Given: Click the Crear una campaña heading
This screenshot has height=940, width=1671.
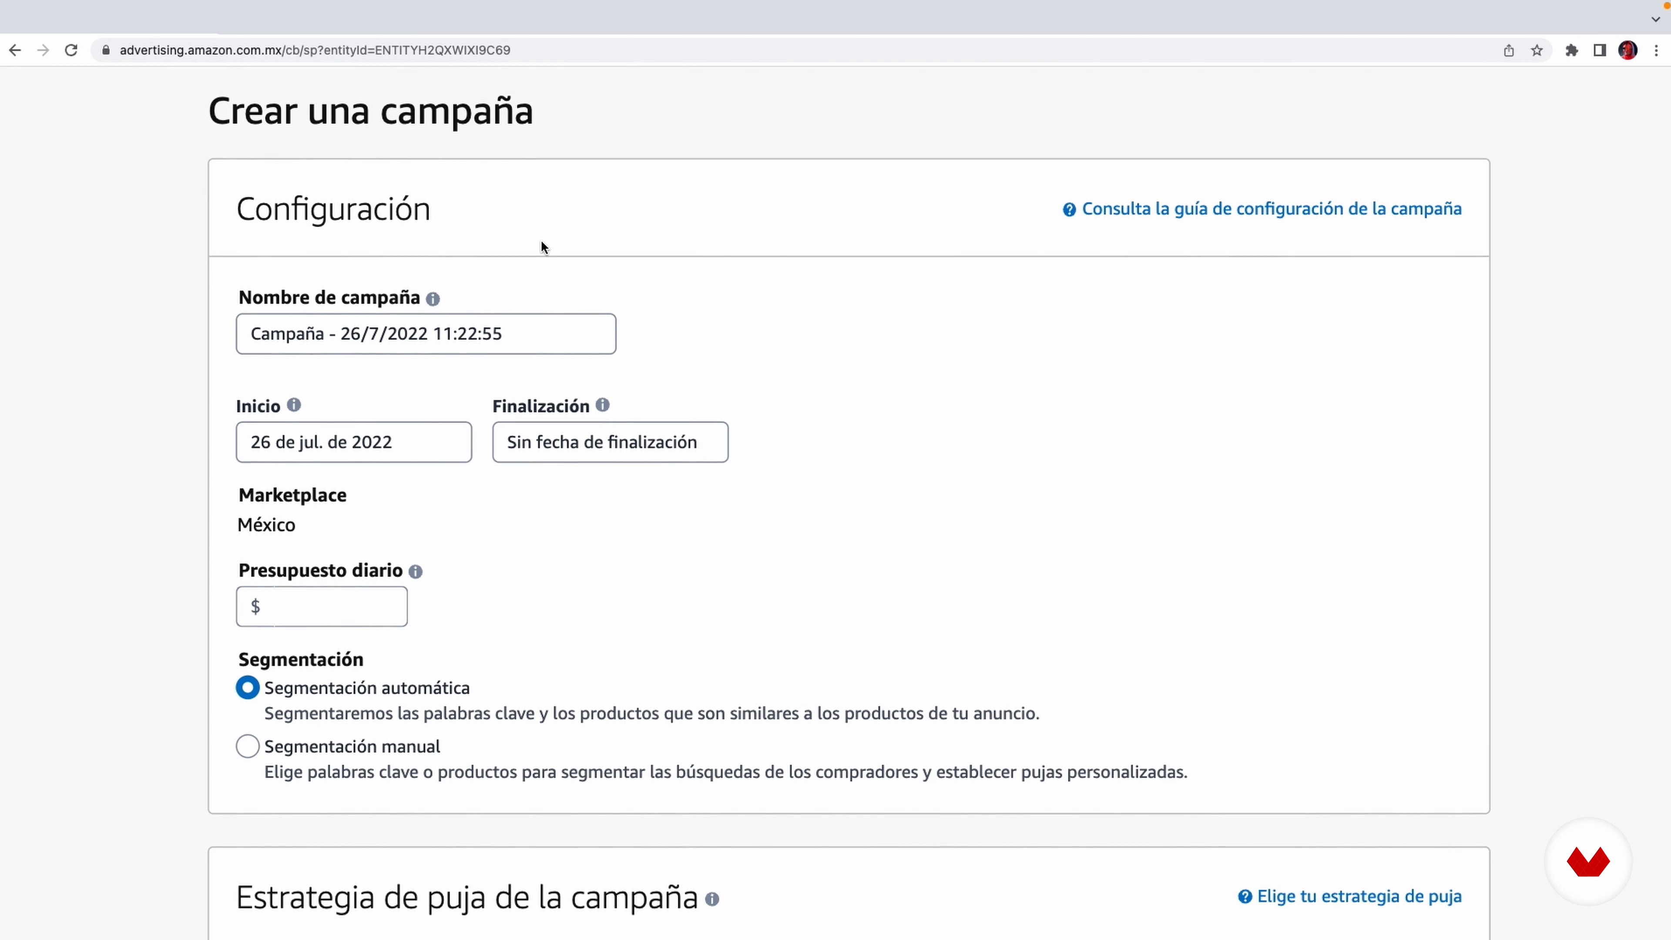Looking at the screenshot, I should 370,111.
